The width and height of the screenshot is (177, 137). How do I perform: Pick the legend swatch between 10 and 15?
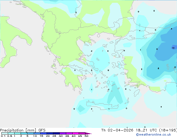point(37,133)
